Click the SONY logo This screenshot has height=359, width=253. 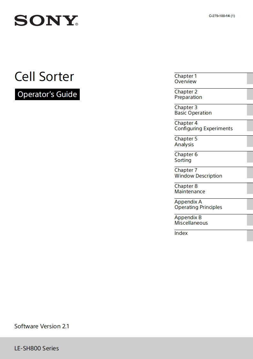tap(46, 20)
